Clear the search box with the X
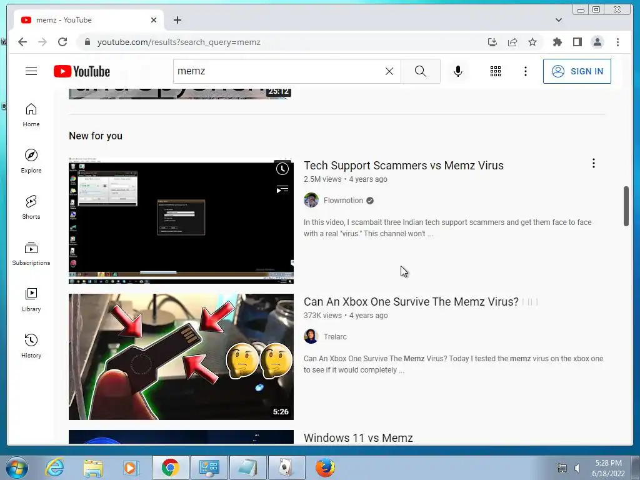The image size is (640, 480). [x=389, y=71]
